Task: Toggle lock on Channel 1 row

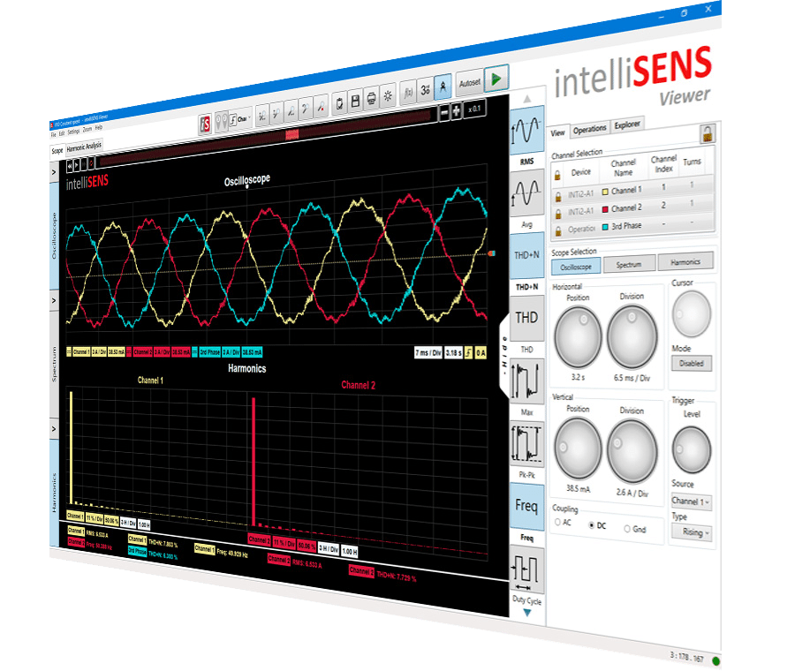Action: click(x=558, y=196)
